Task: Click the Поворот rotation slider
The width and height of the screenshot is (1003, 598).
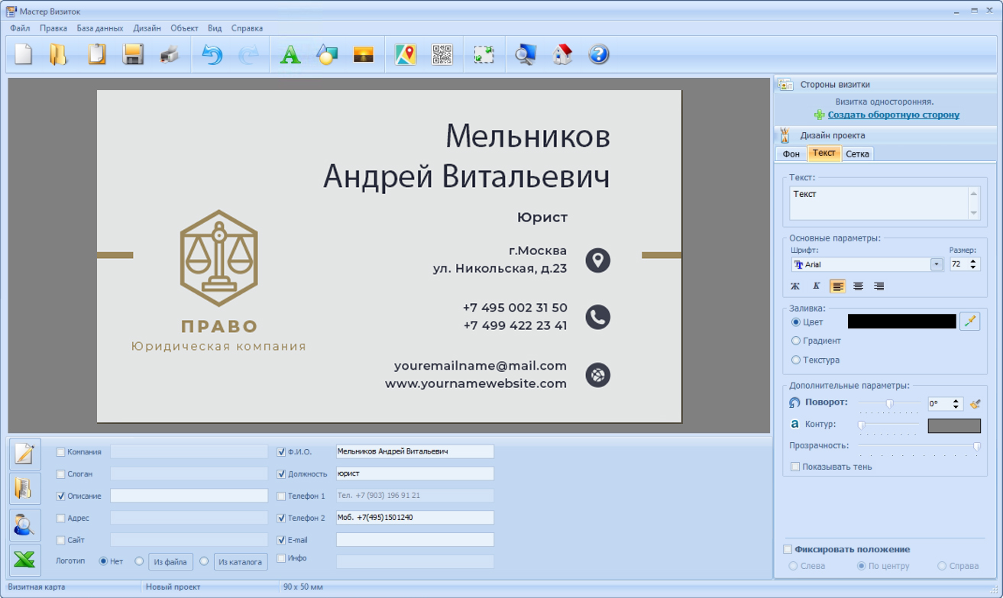Action: [890, 403]
